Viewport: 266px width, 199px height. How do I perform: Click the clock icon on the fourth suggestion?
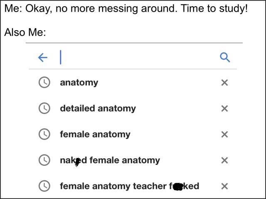(x=44, y=160)
